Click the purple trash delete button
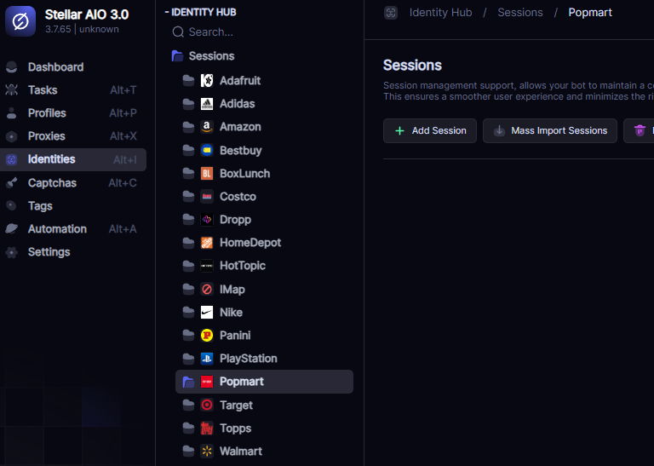Screen dimensions: 654x466 (640, 130)
